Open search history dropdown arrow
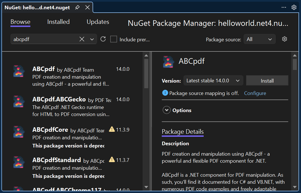This screenshot has width=301, height=193. point(92,39)
